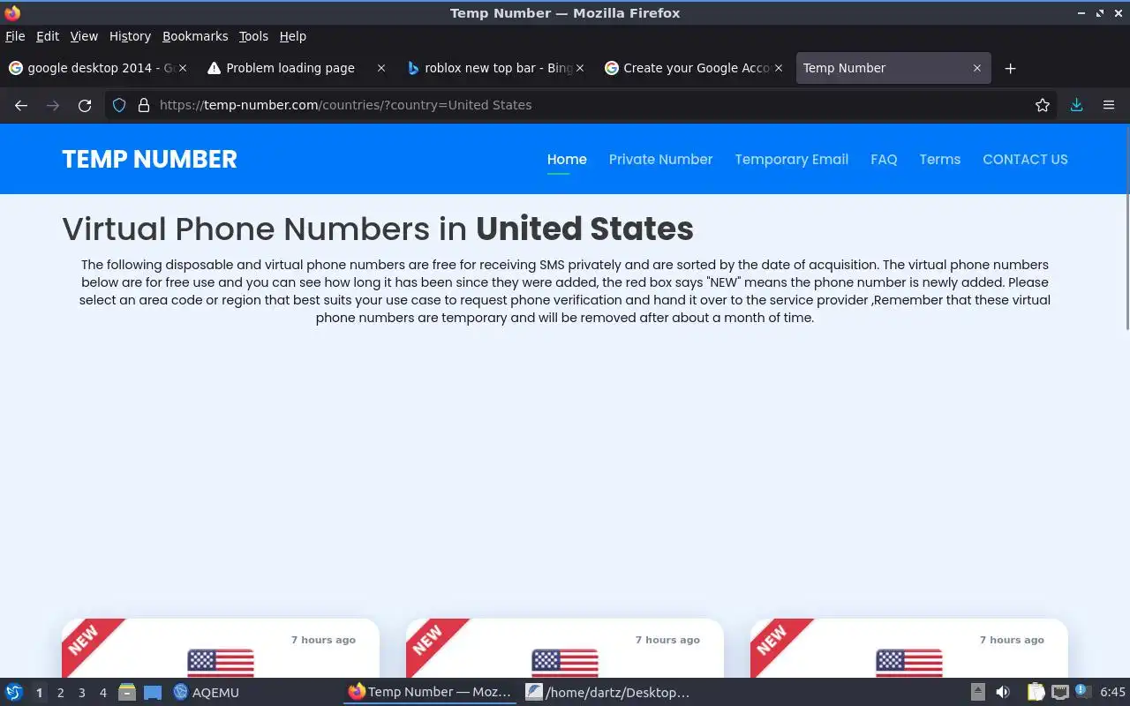Click the forward navigation arrow
This screenshot has width=1130, height=706.
53,105
